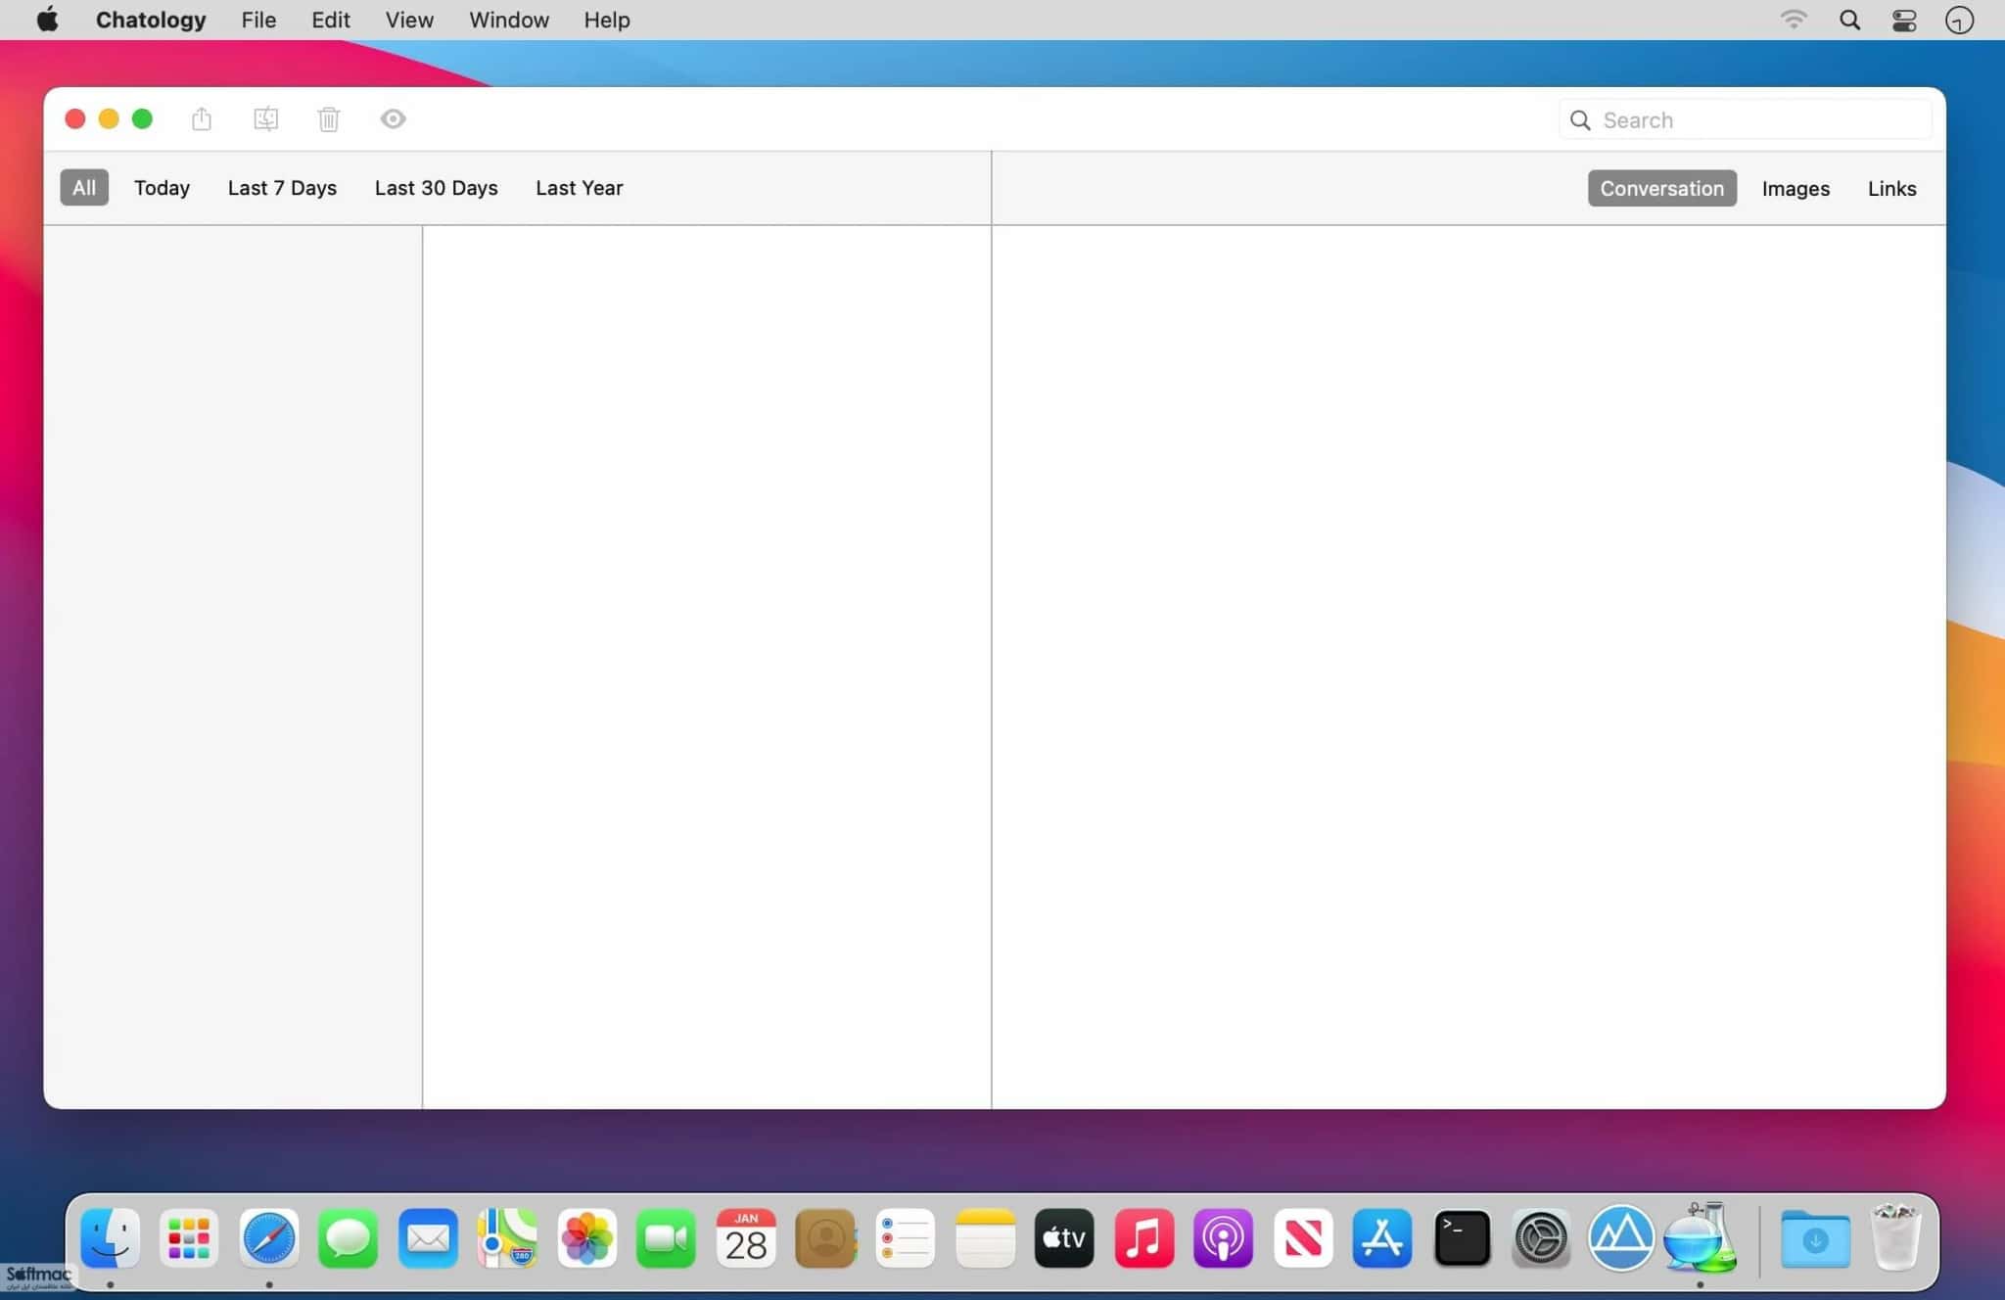The height and width of the screenshot is (1300, 2005).
Task: Filter chats by Last Year
Action: click(579, 187)
